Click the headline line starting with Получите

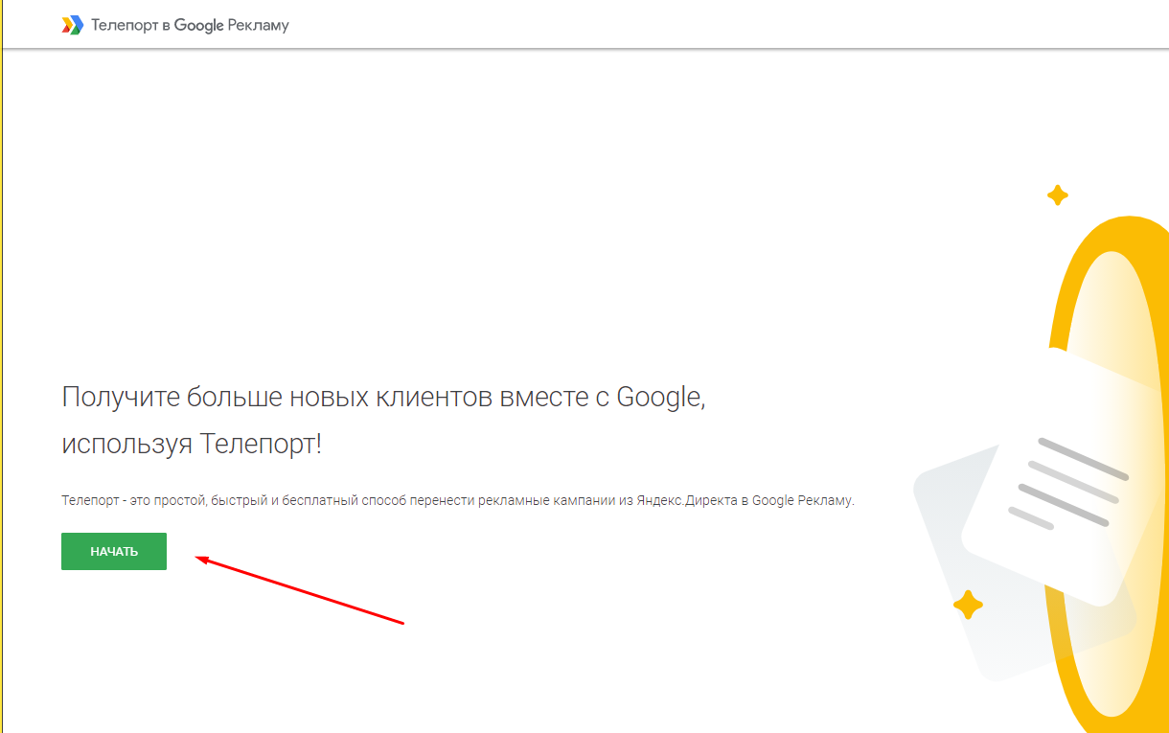point(383,397)
